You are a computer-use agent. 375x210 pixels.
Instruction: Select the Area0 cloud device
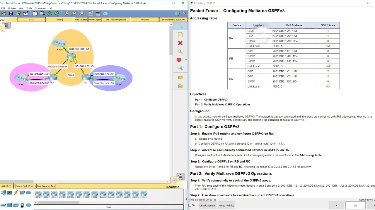(59, 43)
